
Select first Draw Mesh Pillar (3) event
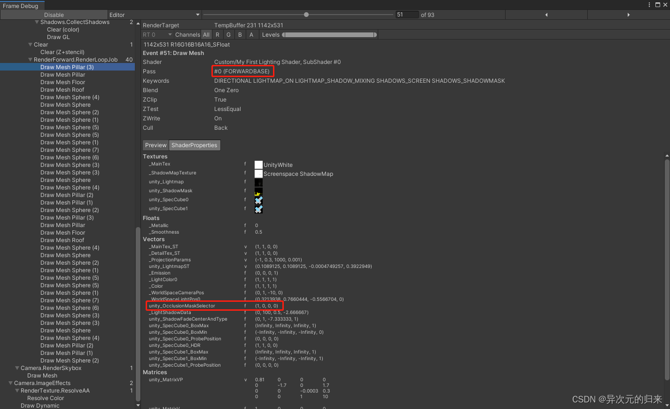point(67,67)
